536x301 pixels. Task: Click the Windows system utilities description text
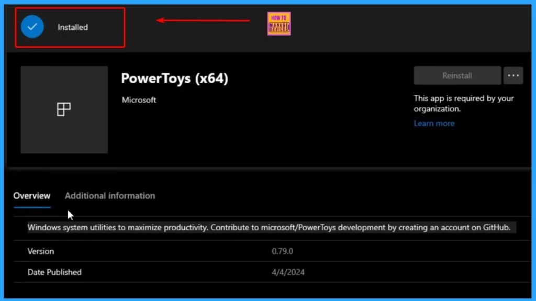pos(269,228)
